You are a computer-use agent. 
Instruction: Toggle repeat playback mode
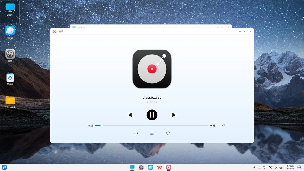pyautogui.click(x=136, y=133)
